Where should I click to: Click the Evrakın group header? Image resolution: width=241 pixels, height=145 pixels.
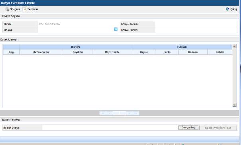pos(182,47)
